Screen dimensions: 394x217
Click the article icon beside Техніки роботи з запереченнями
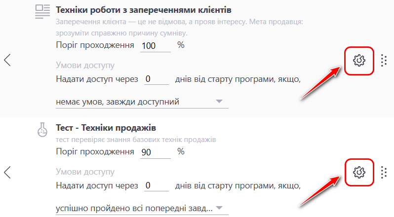click(x=43, y=12)
